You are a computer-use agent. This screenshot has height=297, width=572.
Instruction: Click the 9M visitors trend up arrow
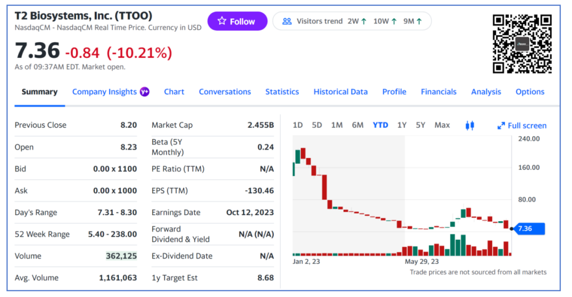pos(419,21)
